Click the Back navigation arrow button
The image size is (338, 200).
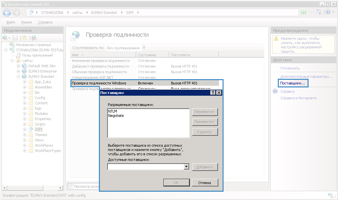7,13
